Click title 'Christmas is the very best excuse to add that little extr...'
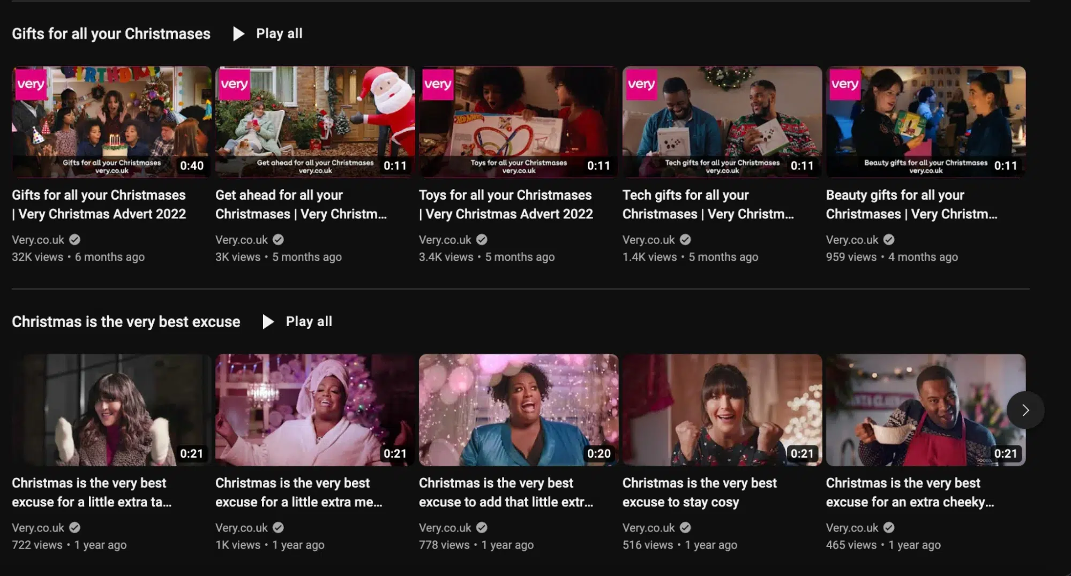This screenshot has width=1071, height=576. pos(506,492)
